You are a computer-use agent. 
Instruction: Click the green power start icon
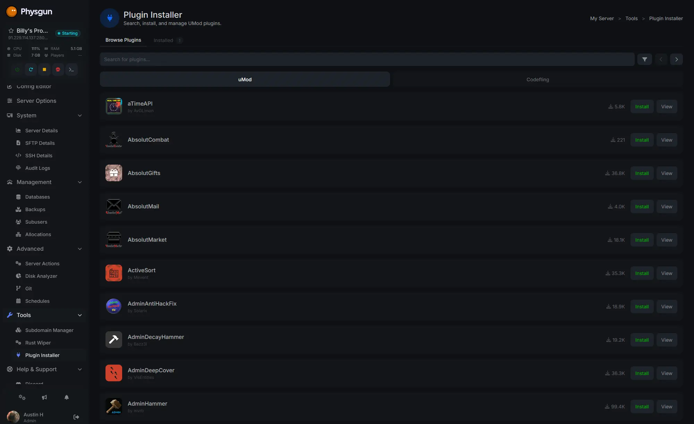(17, 69)
